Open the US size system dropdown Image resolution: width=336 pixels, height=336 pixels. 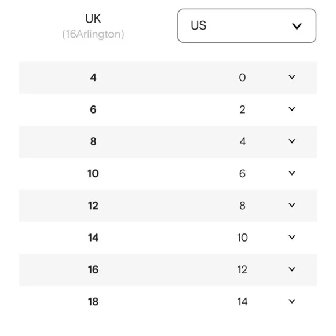(x=247, y=25)
